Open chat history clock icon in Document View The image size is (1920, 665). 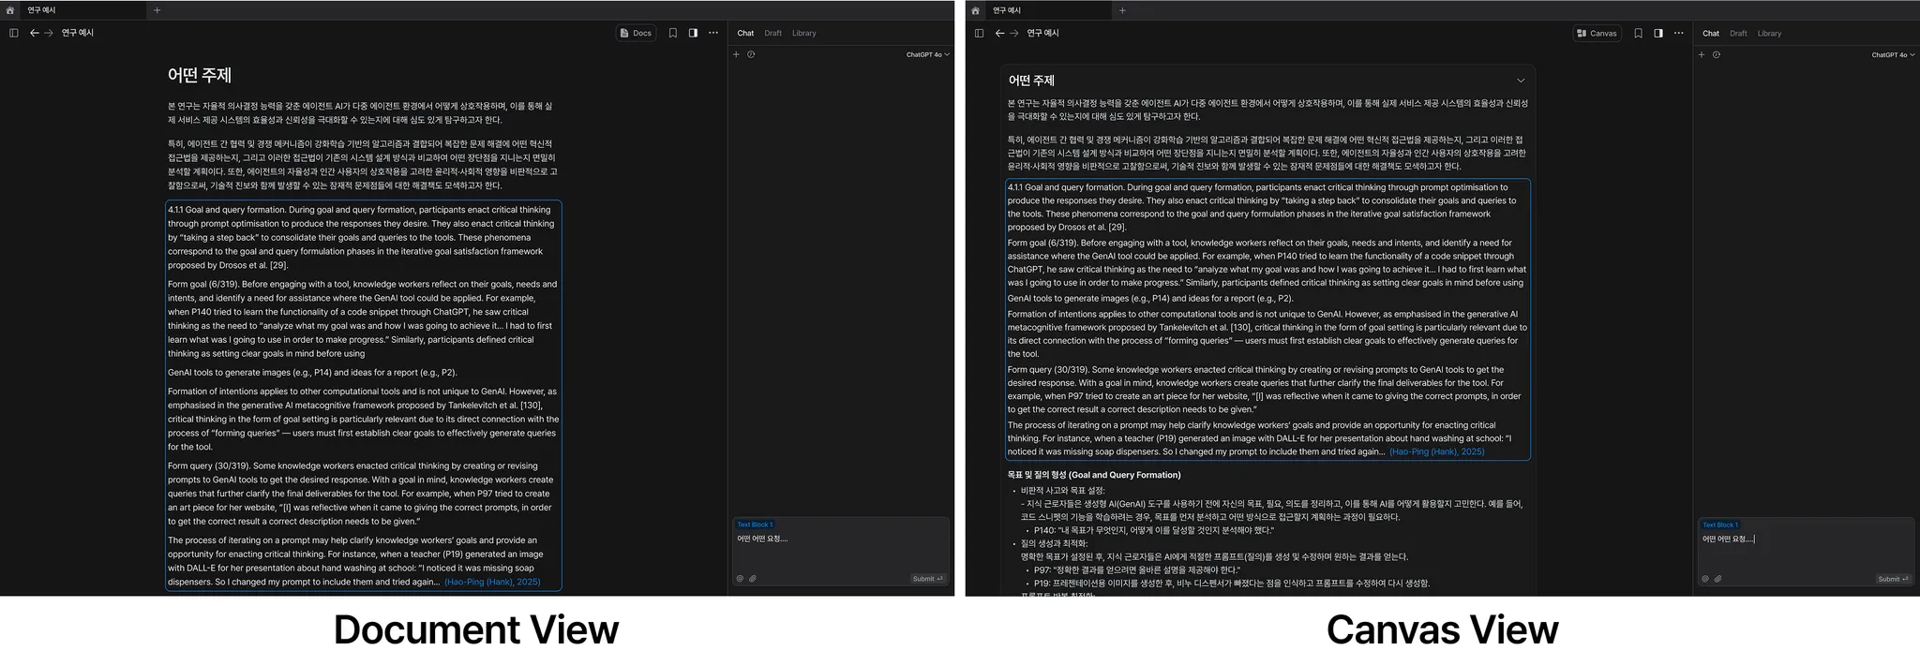[751, 54]
